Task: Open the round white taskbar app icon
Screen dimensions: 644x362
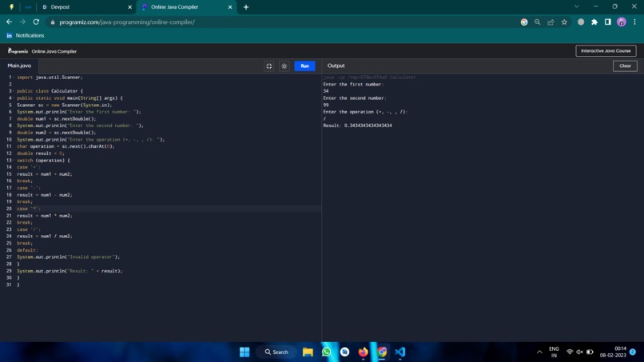Action: pyautogui.click(x=344, y=352)
